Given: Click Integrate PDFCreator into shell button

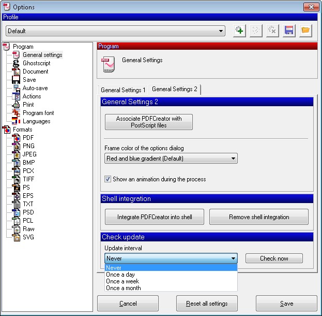Looking at the screenshot, I should coord(155,217).
